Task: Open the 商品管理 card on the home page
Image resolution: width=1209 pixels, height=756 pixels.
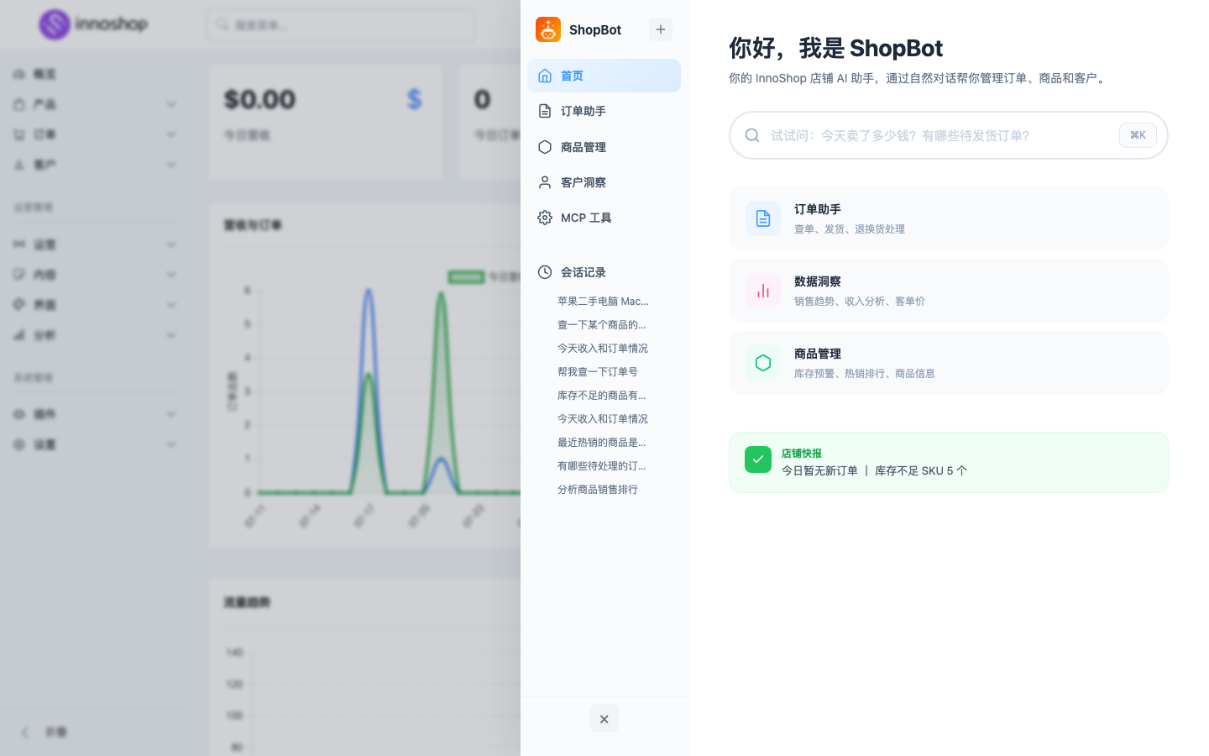Action: pos(949,363)
